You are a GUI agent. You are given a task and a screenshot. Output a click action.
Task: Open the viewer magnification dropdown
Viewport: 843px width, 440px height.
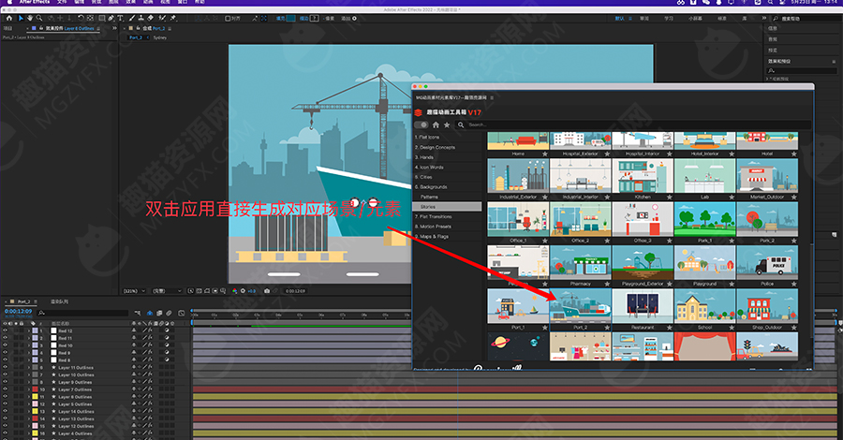134,290
